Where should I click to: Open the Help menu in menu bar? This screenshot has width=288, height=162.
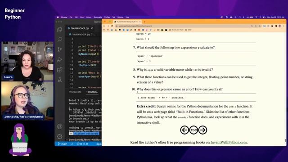tap(127, 17)
